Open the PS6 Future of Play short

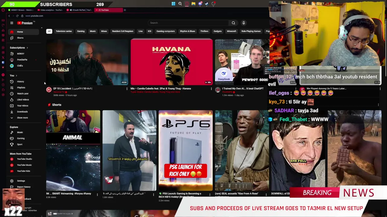(x=186, y=150)
